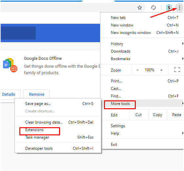The height and width of the screenshot is (171, 184).
Task: Open Task manager from submenu
Action: click(58, 137)
